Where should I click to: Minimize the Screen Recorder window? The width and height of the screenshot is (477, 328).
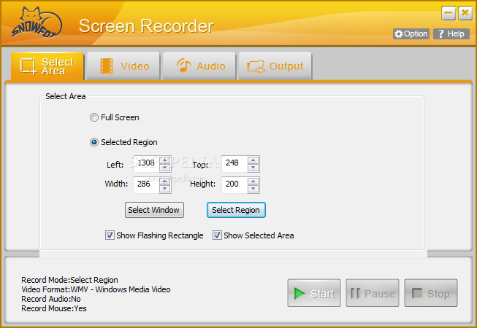pos(449,13)
